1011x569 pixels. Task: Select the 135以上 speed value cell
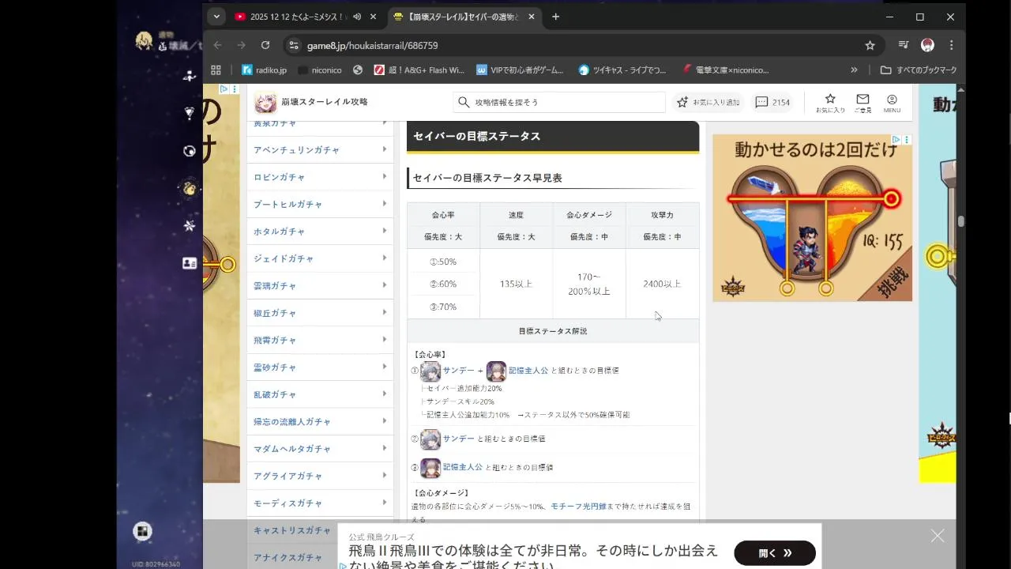(x=517, y=284)
